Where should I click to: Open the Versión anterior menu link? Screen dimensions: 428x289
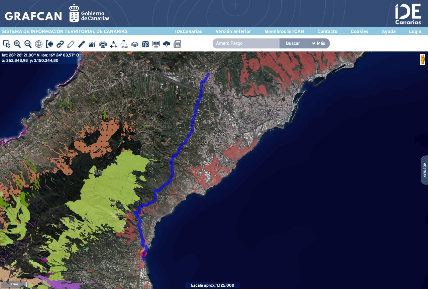click(x=233, y=31)
